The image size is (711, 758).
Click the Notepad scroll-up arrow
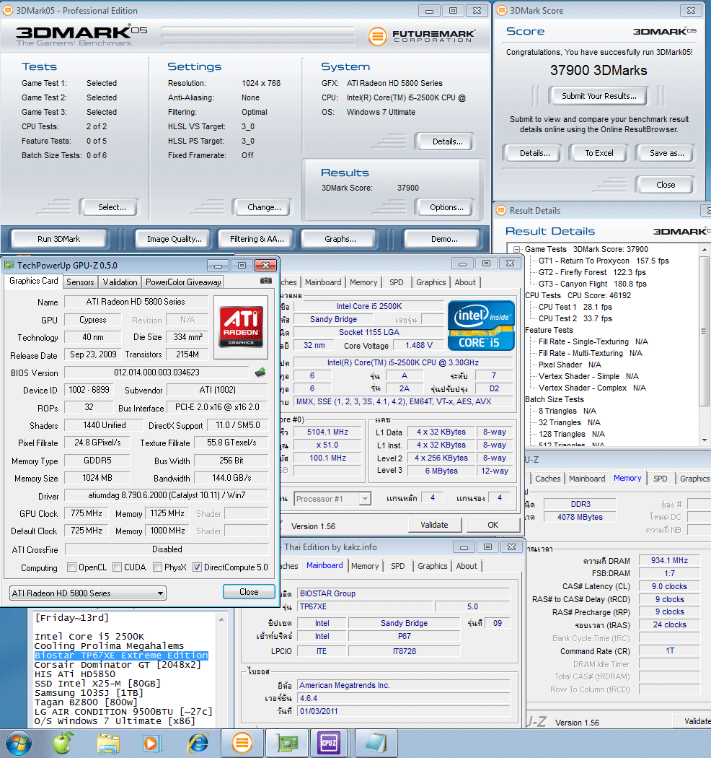221,619
